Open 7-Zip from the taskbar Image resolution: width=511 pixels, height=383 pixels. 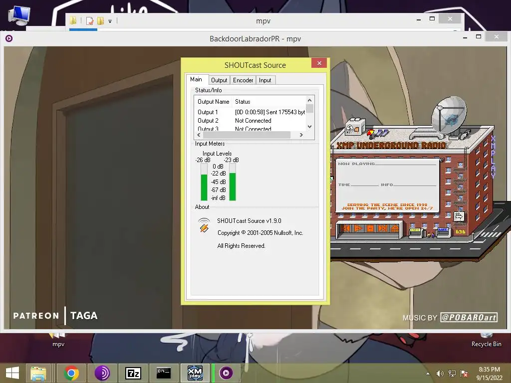pyautogui.click(x=133, y=373)
